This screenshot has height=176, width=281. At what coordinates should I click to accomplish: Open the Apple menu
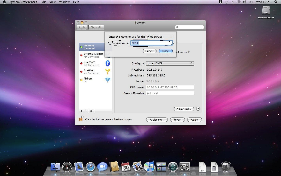(x=4, y=2)
